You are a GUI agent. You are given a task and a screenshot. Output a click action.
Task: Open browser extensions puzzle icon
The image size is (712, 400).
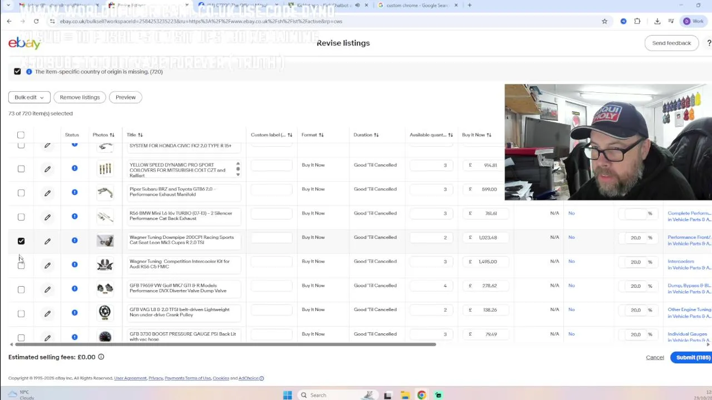tap(637, 21)
